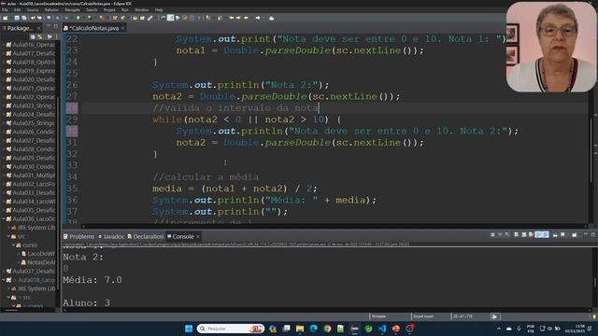Collapse the Aula038_Lacos project
598x336 pixels.
[4, 280]
